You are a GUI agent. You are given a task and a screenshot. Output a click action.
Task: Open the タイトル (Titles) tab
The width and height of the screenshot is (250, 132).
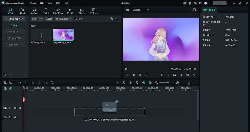click(46, 12)
